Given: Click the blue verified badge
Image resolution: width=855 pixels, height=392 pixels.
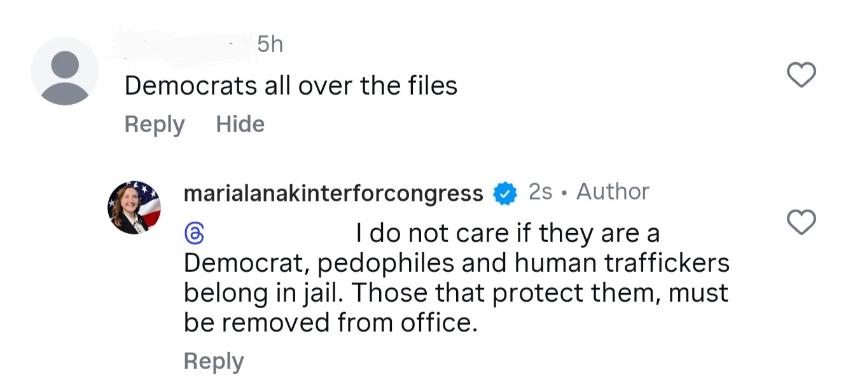Looking at the screenshot, I should point(506,193).
